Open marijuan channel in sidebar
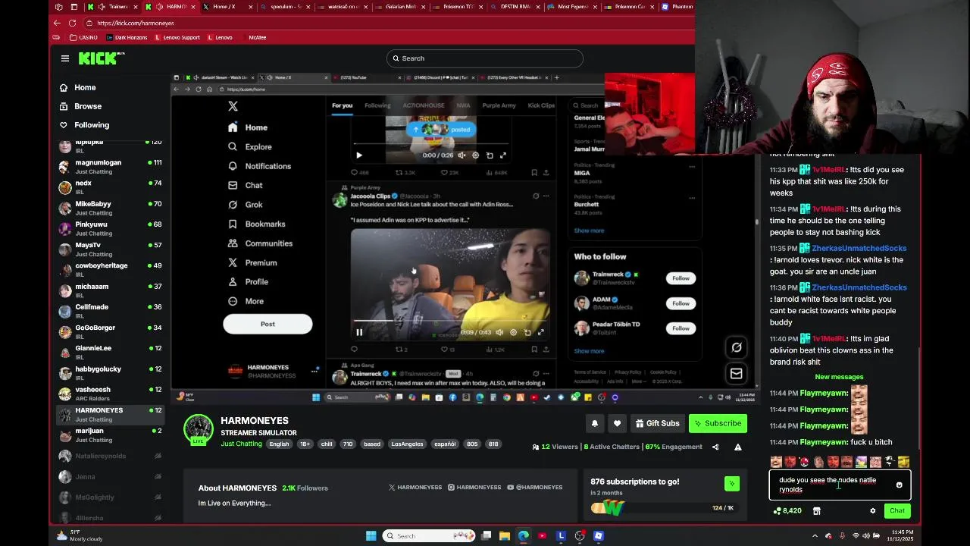 [110, 435]
